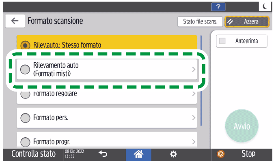Open the home screen icon
Viewport: 274px width, 162px height.
tap(138, 154)
